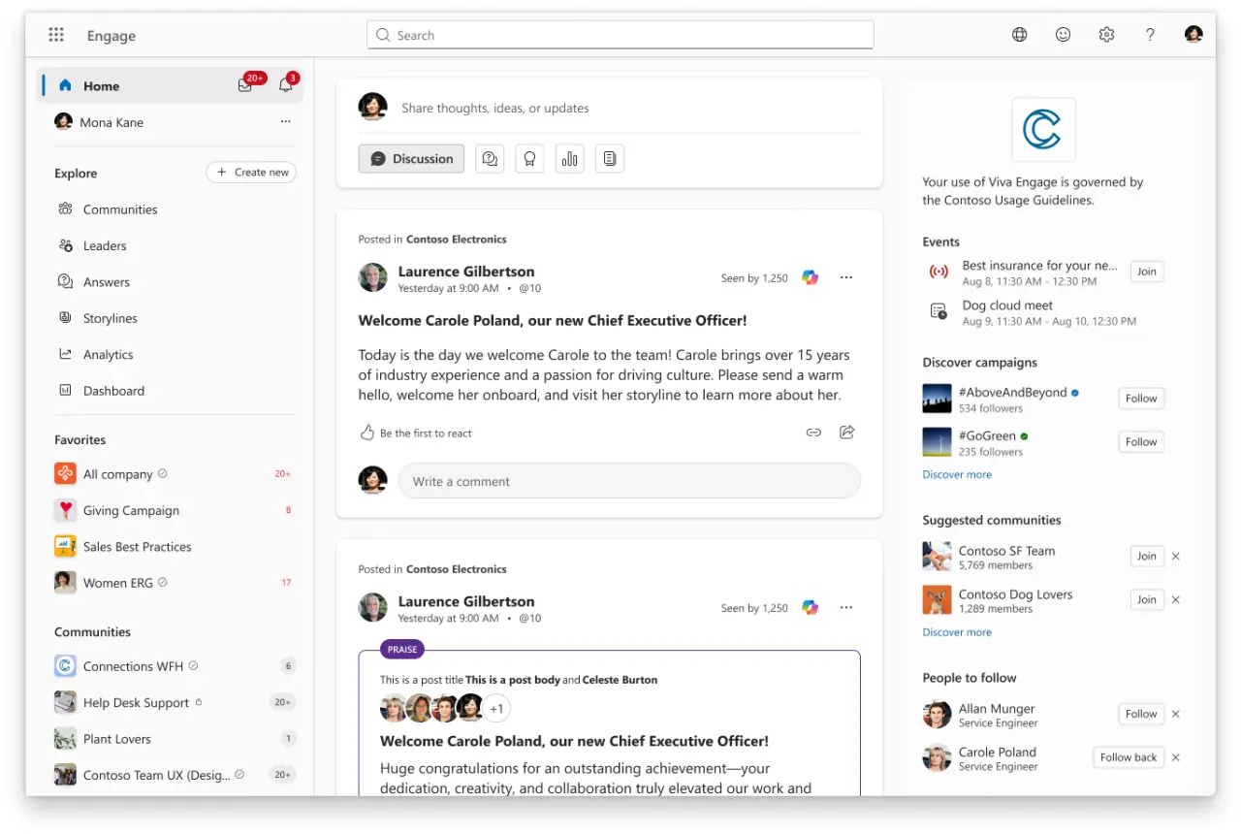1241x834 pixels.
Task: Open the app launcher grid icon
Action: pos(56,35)
